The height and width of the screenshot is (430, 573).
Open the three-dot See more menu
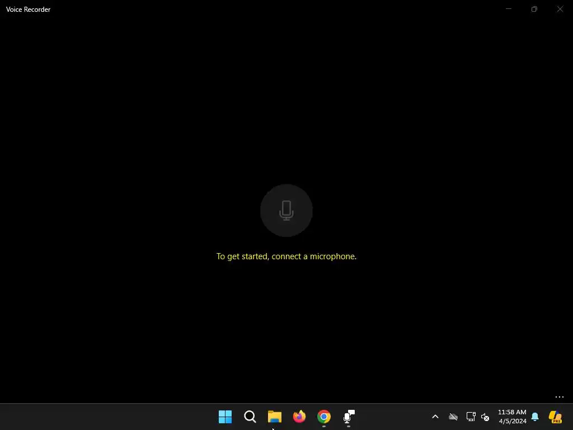tap(559, 397)
